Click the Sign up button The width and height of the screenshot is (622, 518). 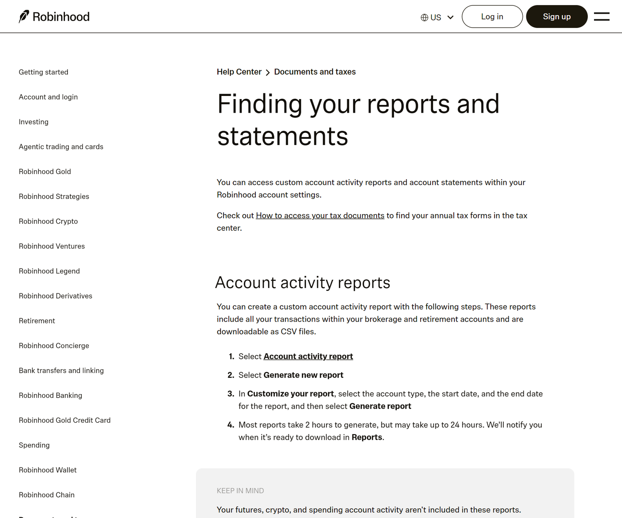pos(557,17)
